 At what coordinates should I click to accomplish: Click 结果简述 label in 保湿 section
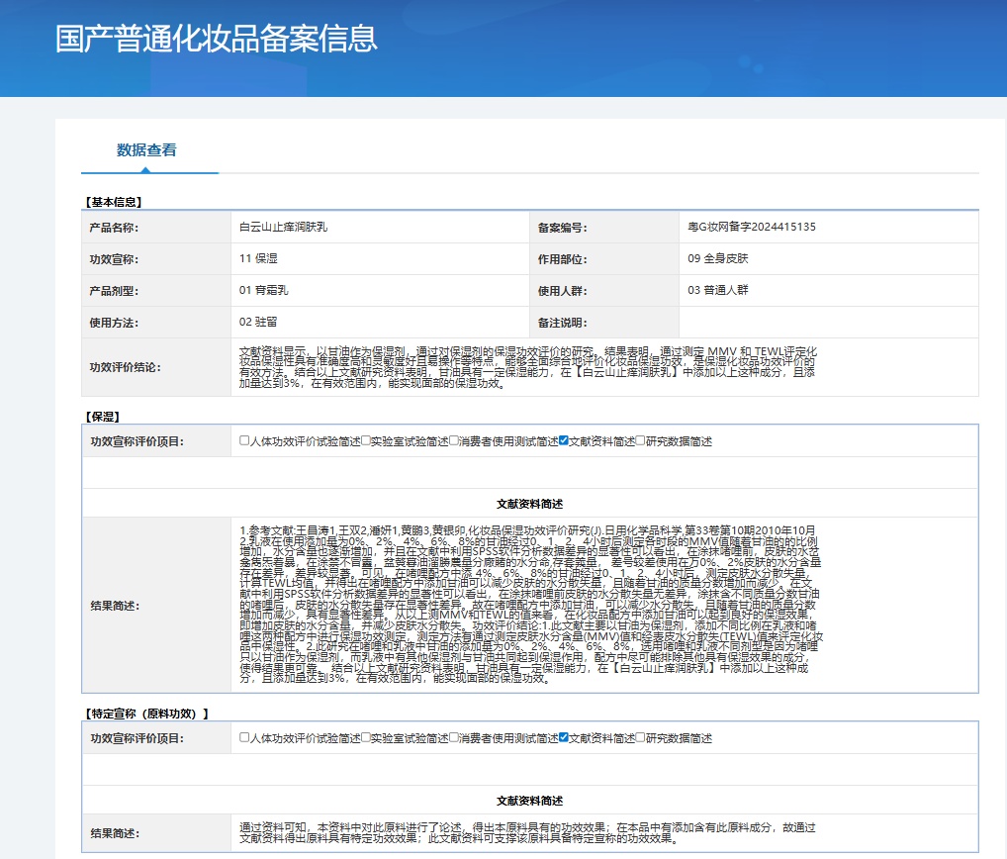pyautogui.click(x=115, y=606)
